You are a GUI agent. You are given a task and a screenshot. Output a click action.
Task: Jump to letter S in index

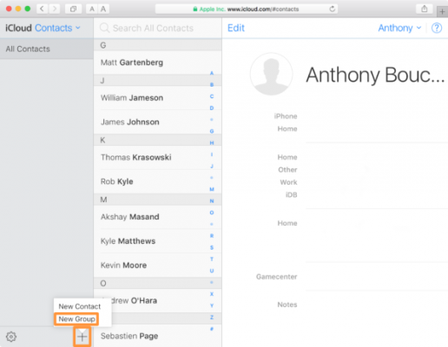(x=212, y=247)
